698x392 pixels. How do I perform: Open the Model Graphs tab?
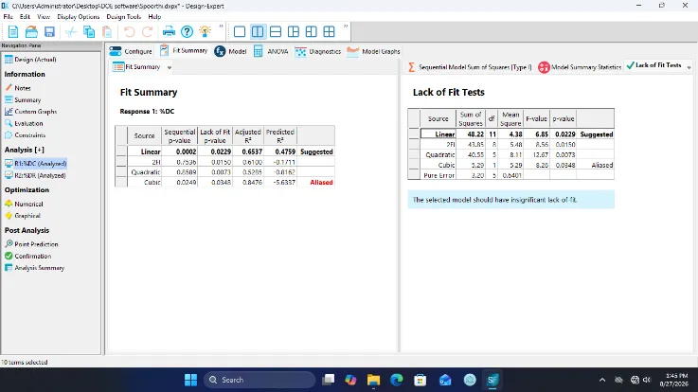pos(373,51)
